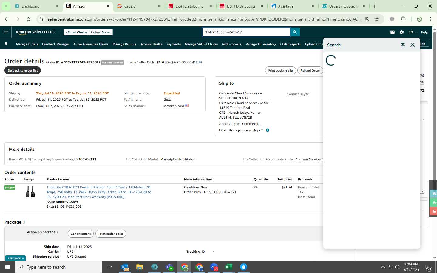
Task: Open Feedback Manager menu item
Action: click(x=56, y=44)
